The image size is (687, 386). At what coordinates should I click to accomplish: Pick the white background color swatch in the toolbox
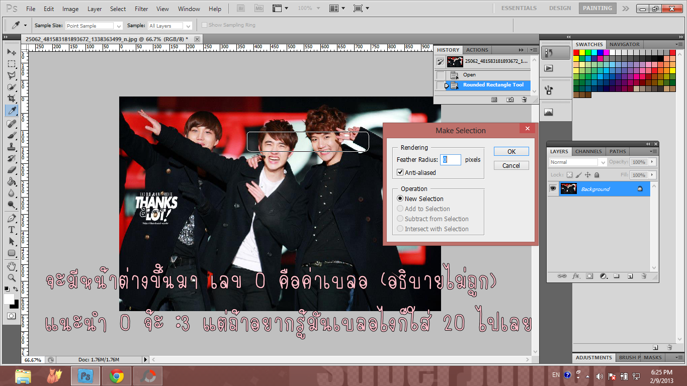click(9, 299)
